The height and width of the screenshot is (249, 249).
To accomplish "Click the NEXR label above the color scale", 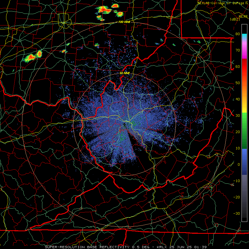I will [x=243, y=17].
